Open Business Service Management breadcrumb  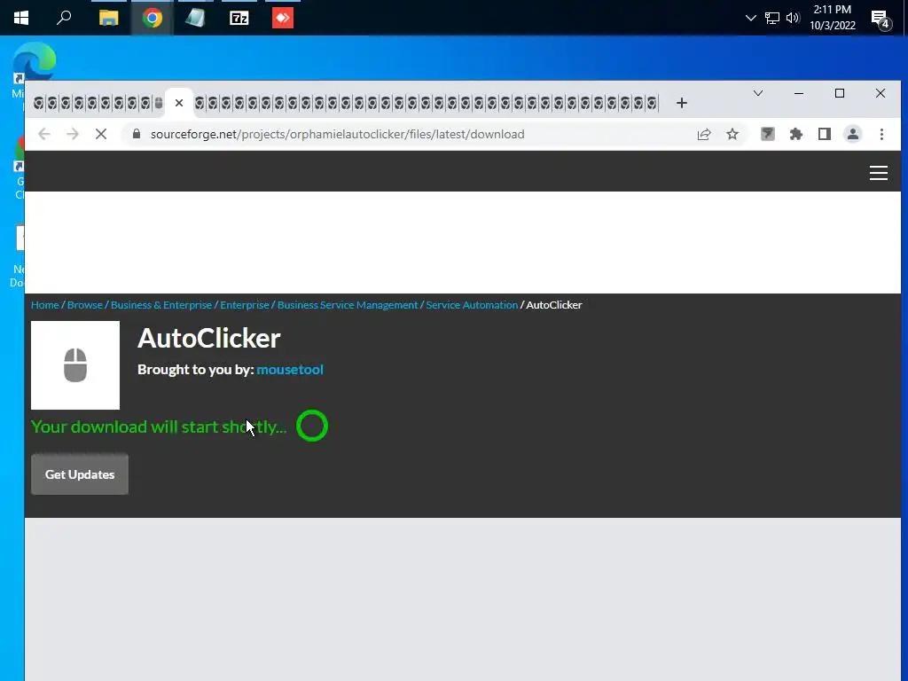[348, 305]
